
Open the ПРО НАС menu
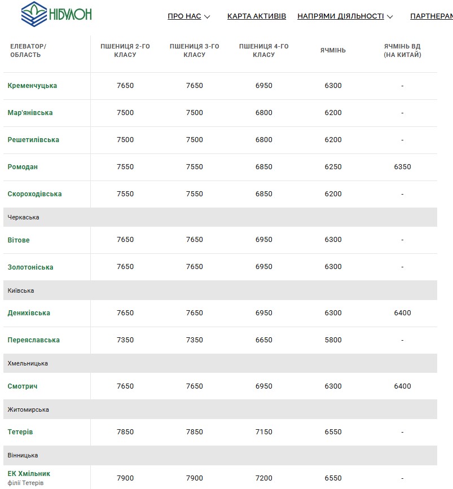pos(184,16)
